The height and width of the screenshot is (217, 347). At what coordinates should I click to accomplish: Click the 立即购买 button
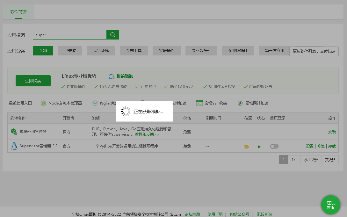33,81
